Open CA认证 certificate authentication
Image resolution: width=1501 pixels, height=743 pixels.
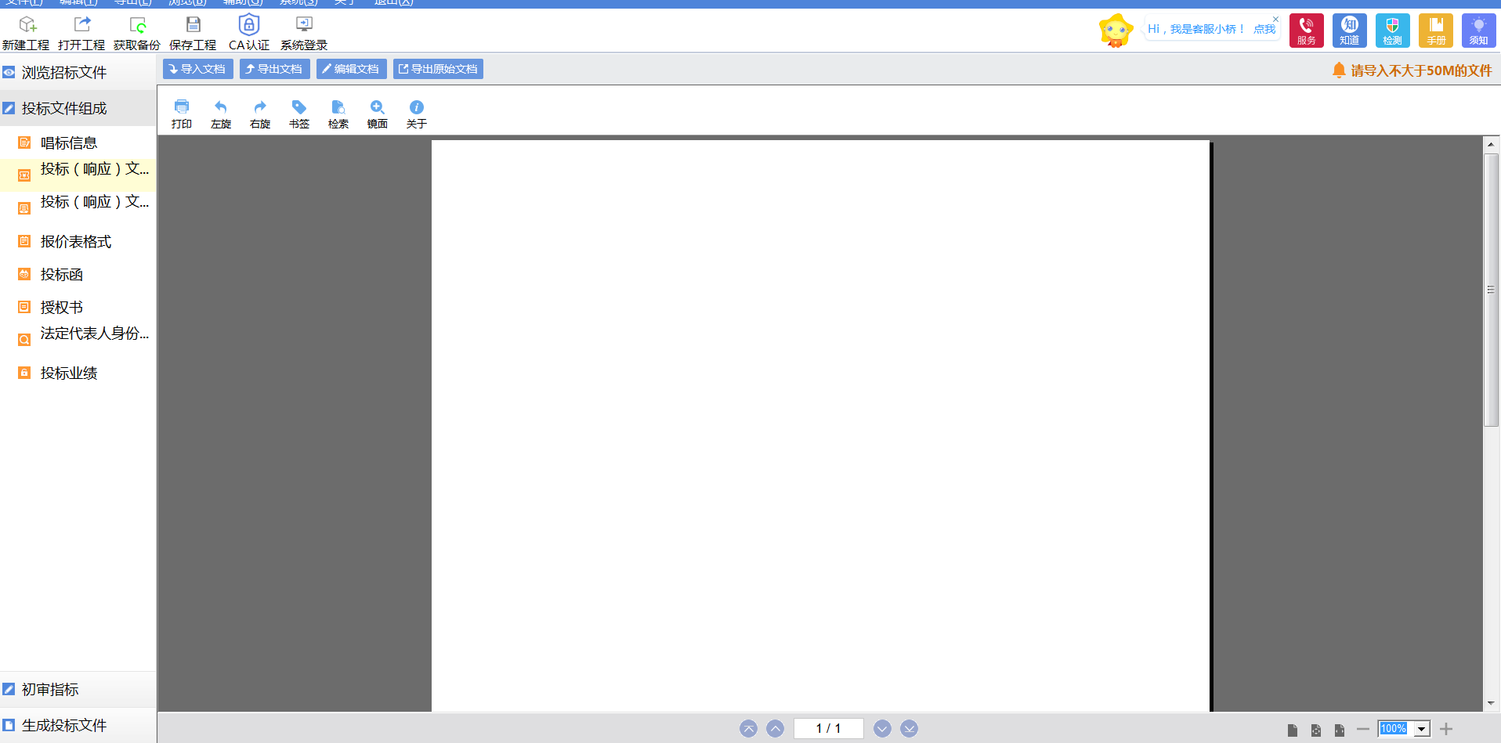[249, 33]
